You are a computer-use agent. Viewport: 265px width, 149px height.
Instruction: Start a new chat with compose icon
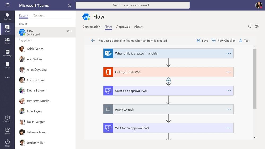point(69,5)
